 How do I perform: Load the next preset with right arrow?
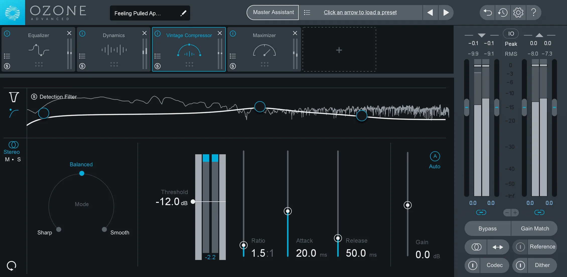pyautogui.click(x=446, y=13)
